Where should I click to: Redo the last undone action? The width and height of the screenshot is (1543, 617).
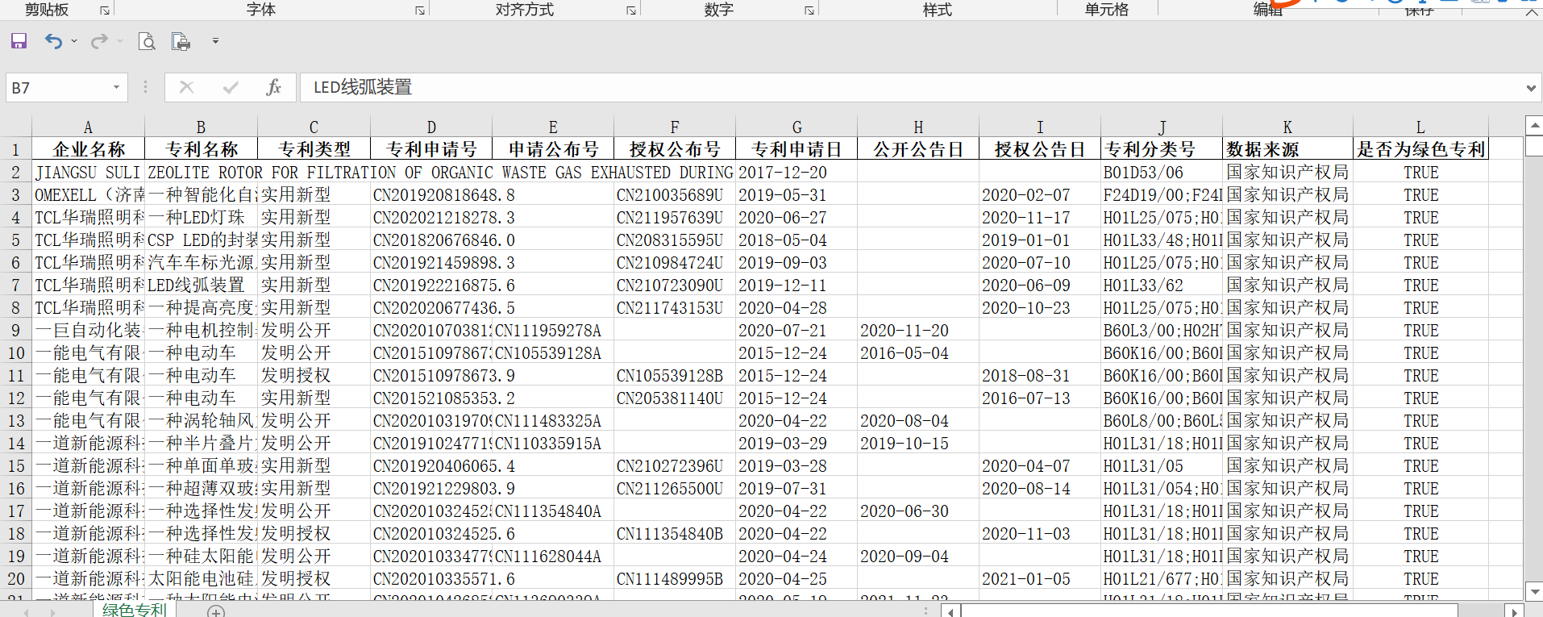[99, 41]
